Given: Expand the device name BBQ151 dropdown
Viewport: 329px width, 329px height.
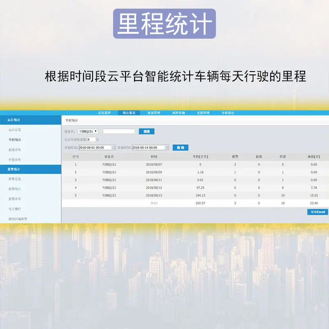Looking at the screenshot, I should click(88, 131).
